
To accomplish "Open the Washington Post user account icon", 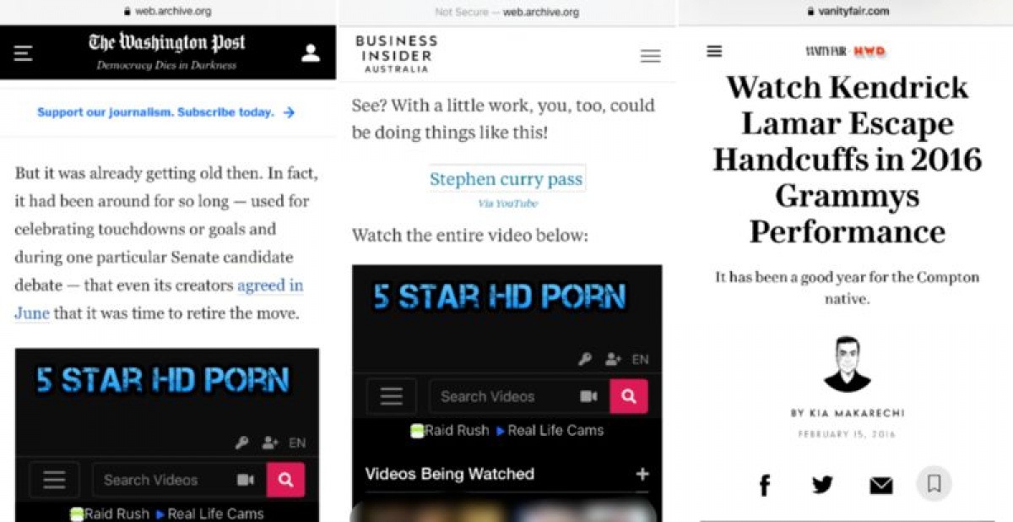I will 311,53.
